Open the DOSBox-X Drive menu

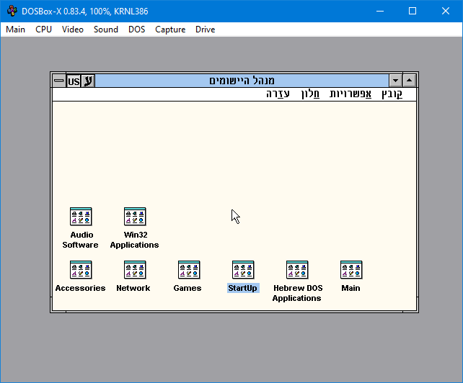click(206, 30)
